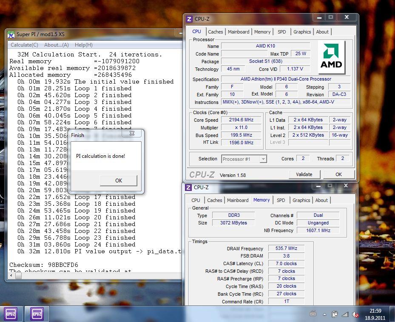
Task: Click OK button in top CPU-Z window
Action: click(338, 174)
